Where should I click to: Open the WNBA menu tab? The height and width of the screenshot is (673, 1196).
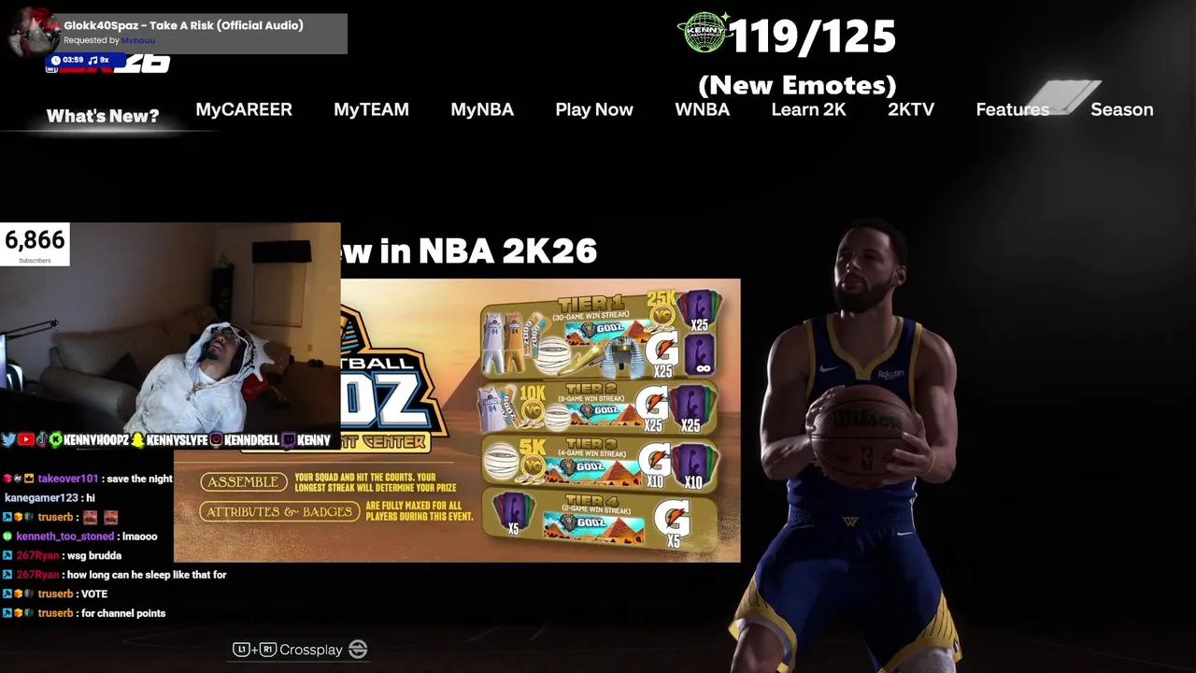pos(702,109)
